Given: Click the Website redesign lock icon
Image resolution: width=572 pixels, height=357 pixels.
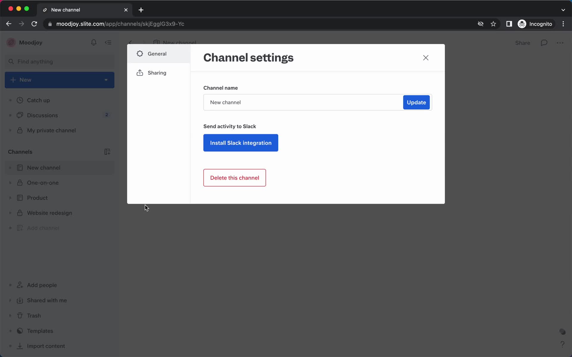Looking at the screenshot, I should tap(20, 213).
